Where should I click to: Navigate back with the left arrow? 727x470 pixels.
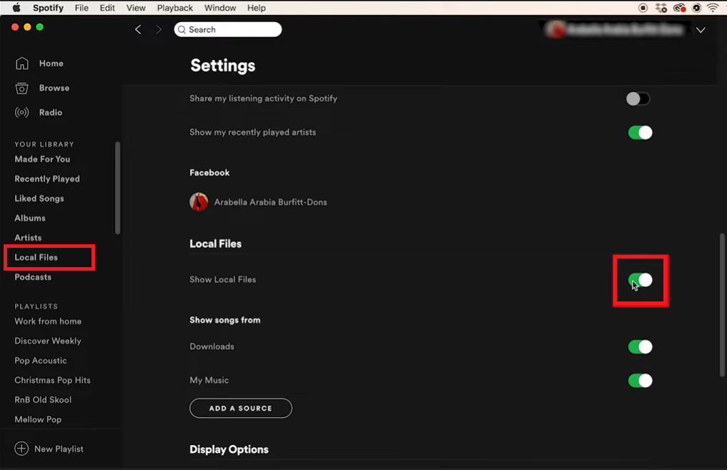tap(138, 30)
